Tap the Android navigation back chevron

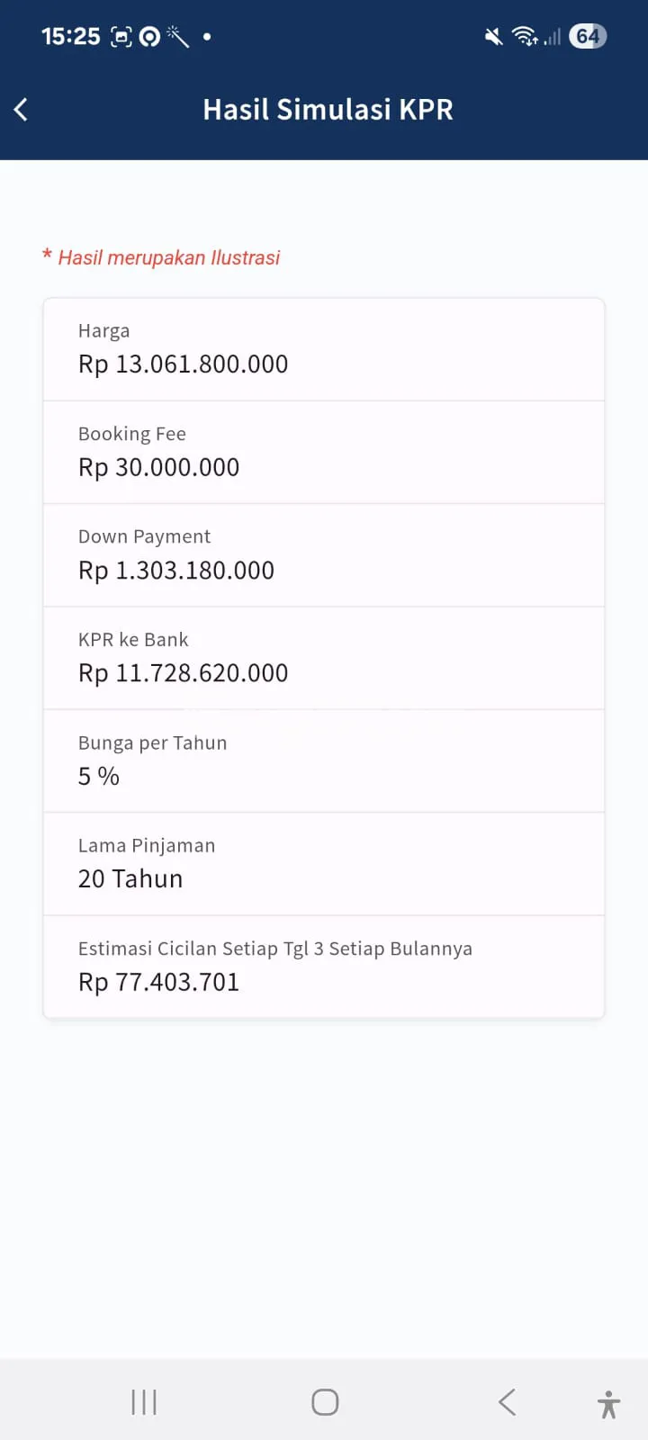click(x=507, y=1401)
